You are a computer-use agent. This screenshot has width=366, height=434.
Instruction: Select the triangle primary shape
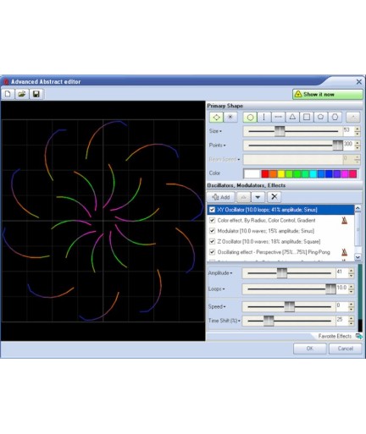click(x=292, y=117)
